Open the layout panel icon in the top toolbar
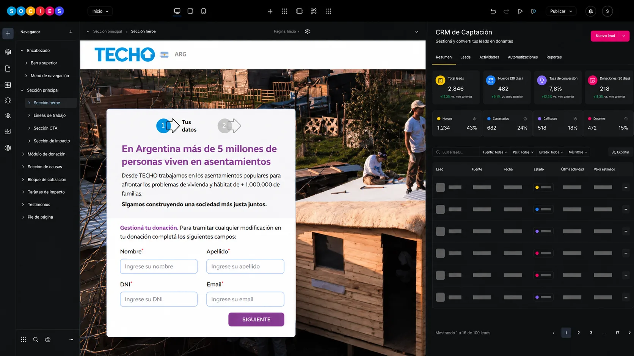634x356 pixels. point(299,11)
